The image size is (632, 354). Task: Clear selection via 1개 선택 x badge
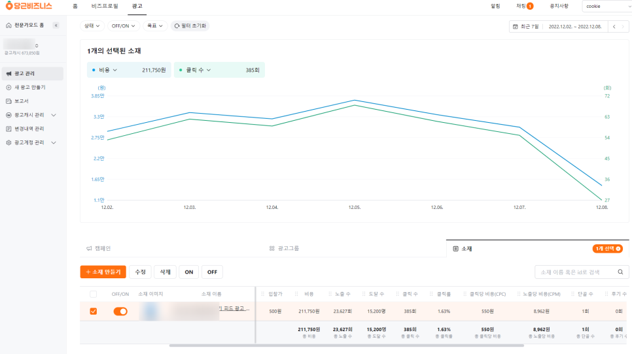click(618, 249)
